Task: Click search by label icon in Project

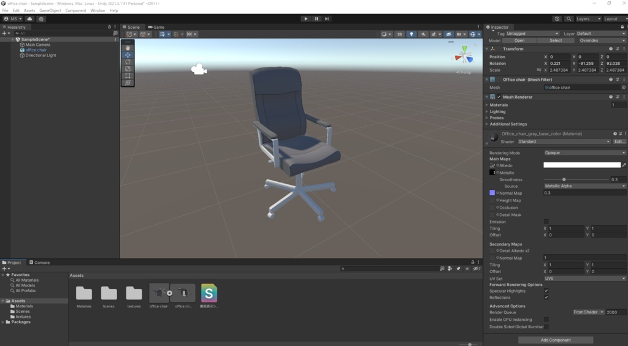Action: tap(458, 269)
